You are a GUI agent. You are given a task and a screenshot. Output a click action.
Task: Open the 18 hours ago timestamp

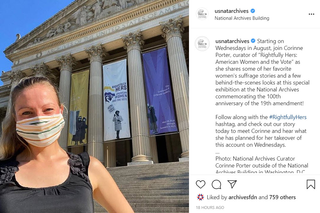[x=210, y=207]
